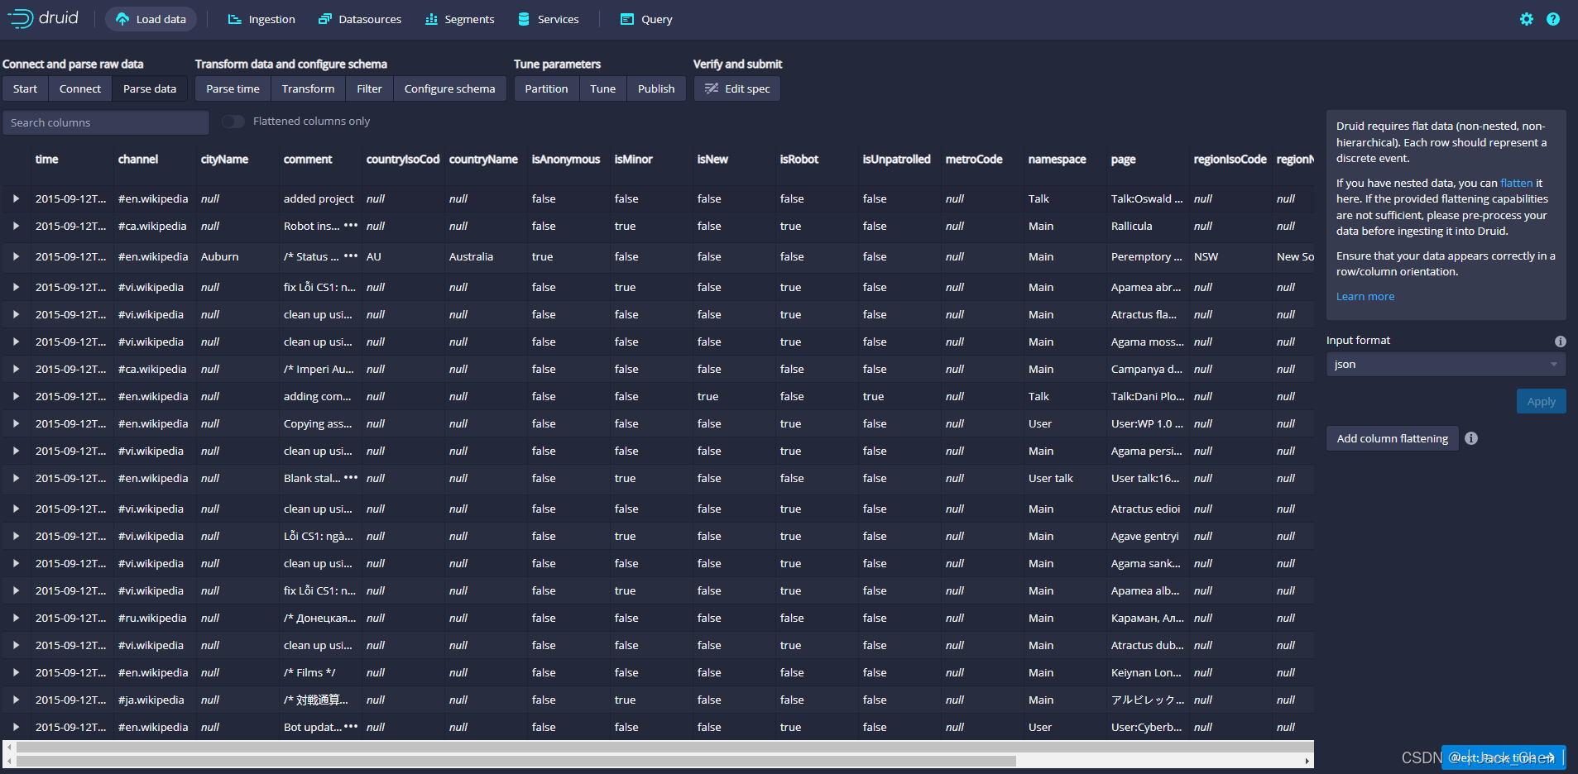The height and width of the screenshot is (774, 1578).
Task: Show full comment for Robot ins... row
Action: pyautogui.click(x=351, y=226)
